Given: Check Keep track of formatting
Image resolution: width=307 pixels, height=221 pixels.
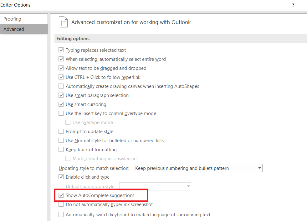Looking at the screenshot, I should point(61,149).
